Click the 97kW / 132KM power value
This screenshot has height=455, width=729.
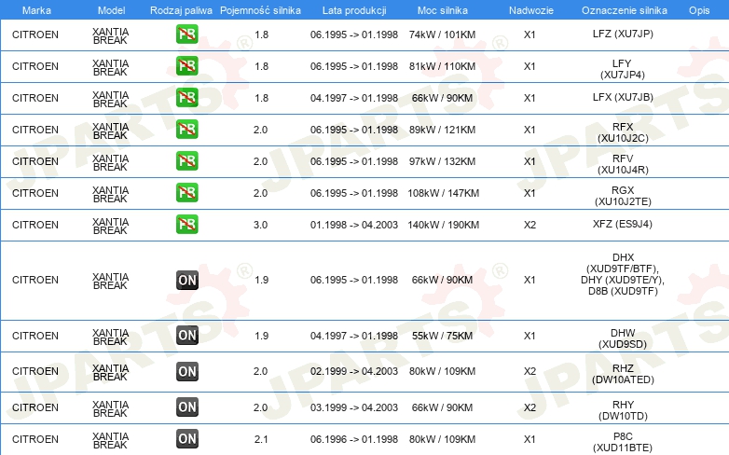click(442, 161)
